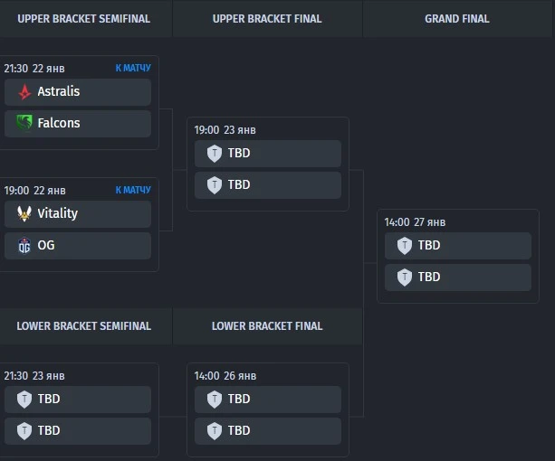Select the Grand Final column header
This screenshot has height=461, width=555.
[457, 19]
